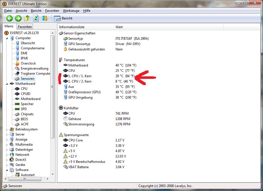Click the Up folder arrow icon
263x191 pixels.
[27, 18]
